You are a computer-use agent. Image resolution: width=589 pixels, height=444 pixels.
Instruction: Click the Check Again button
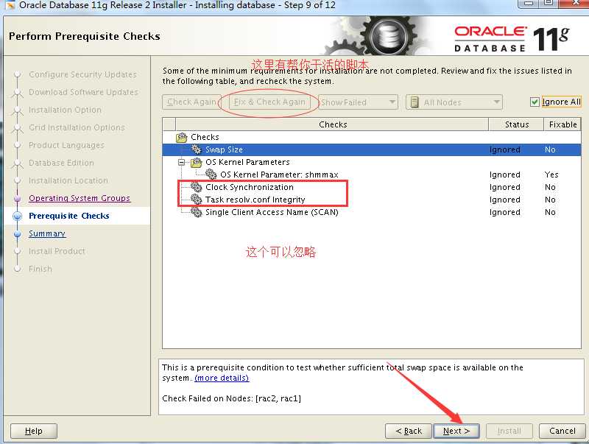click(191, 102)
